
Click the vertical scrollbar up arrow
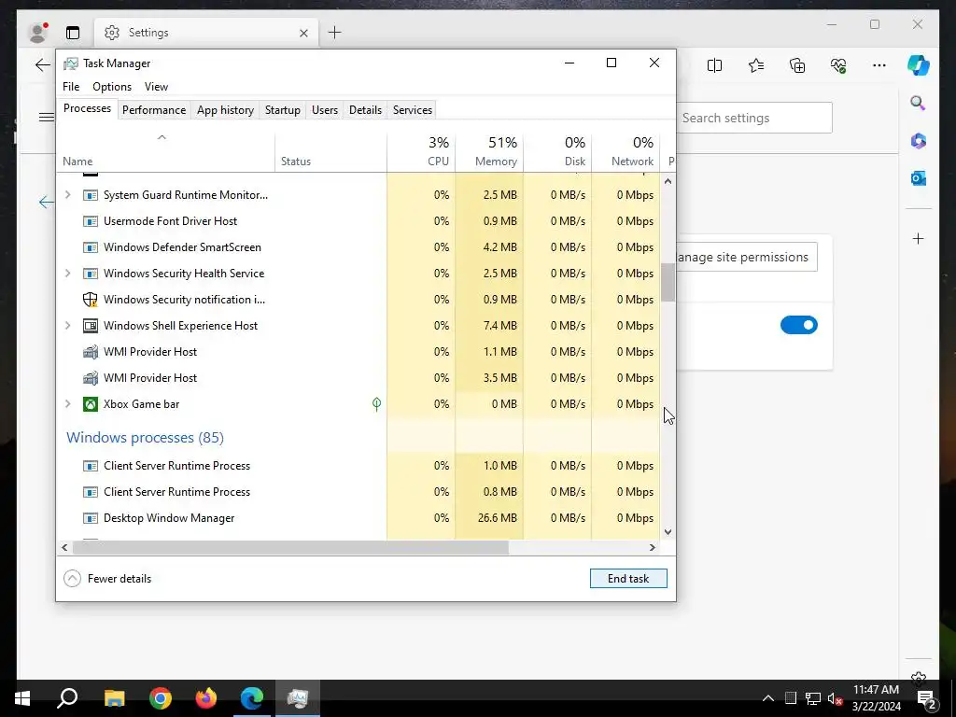[x=668, y=181]
